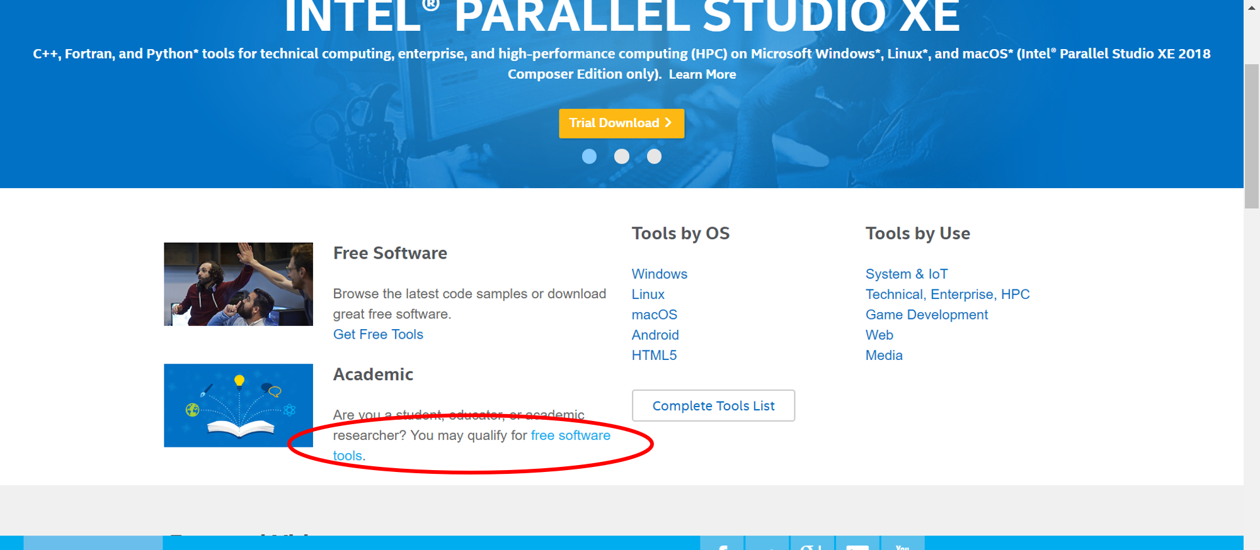Open the Free Software photo thumbnail
Viewport: 1260px width, 550px height.
[238, 284]
